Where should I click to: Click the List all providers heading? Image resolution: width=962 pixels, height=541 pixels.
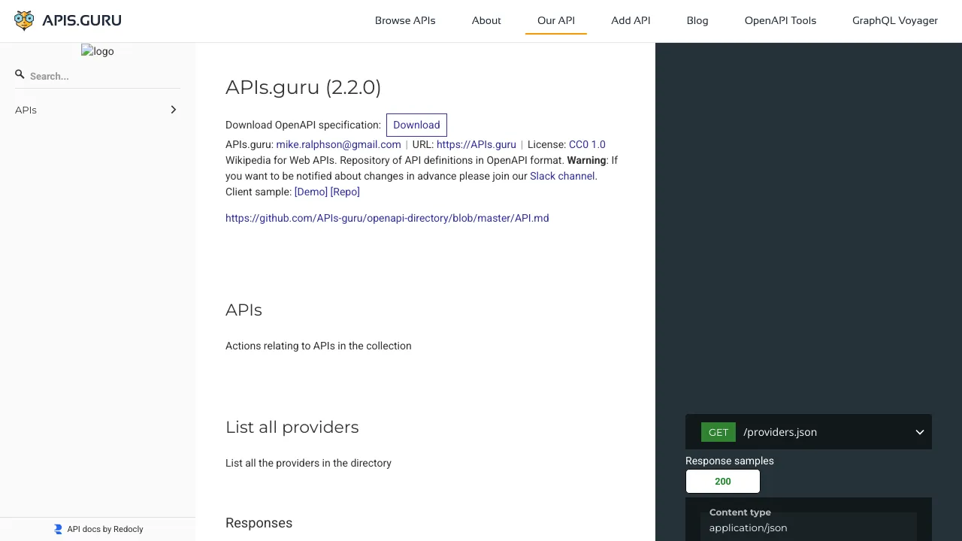coord(292,427)
